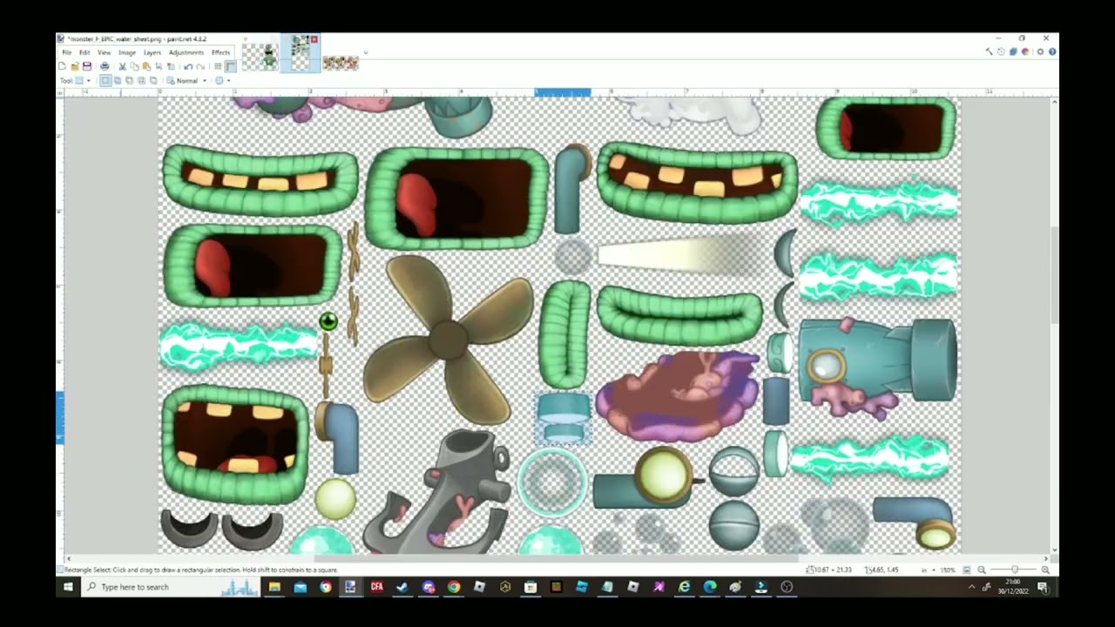This screenshot has height=627, width=1115.
Task: Toggle the rulers display
Action: [230, 66]
